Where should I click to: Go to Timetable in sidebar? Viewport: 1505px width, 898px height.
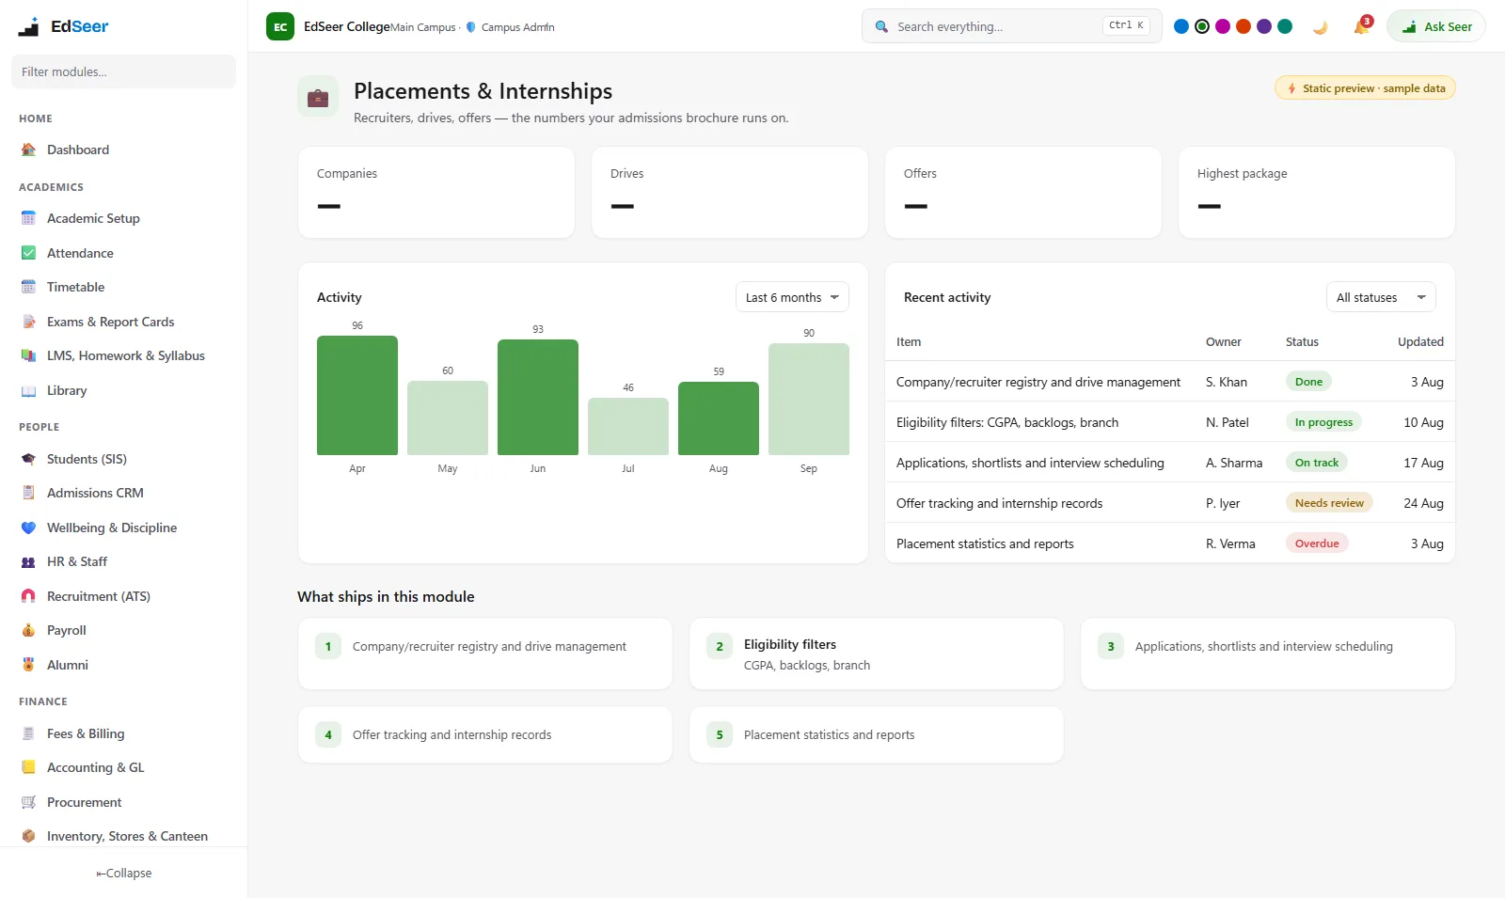(x=123, y=287)
